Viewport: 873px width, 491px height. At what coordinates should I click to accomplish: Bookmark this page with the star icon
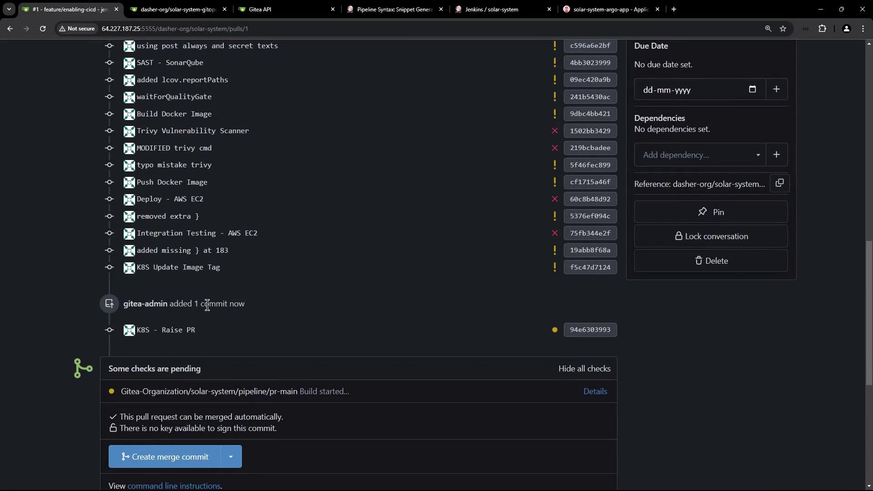pos(783,29)
